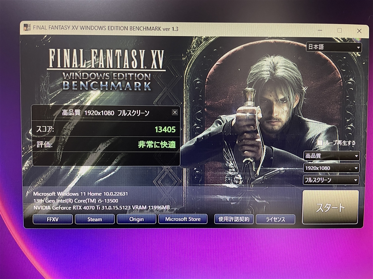This screenshot has height=279, width=373.
Task: Toggle the ループ再生する loop playback checkbox
Action: tap(320, 142)
